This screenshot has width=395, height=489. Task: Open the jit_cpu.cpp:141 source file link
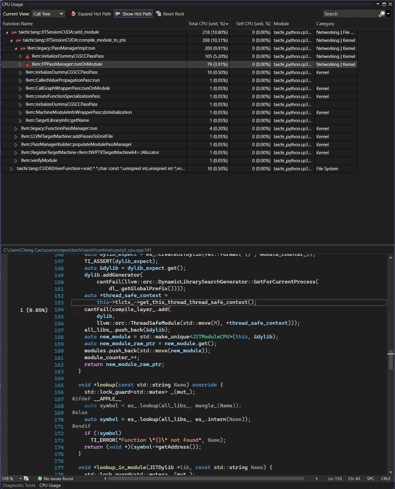pos(77,250)
